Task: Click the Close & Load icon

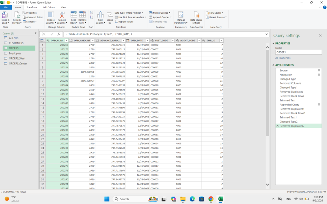Action: [4, 15]
